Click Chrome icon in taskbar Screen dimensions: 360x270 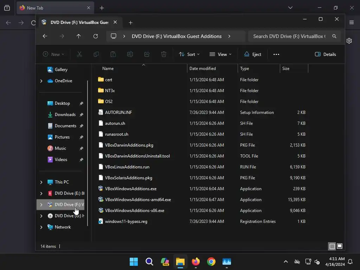click(x=211, y=262)
